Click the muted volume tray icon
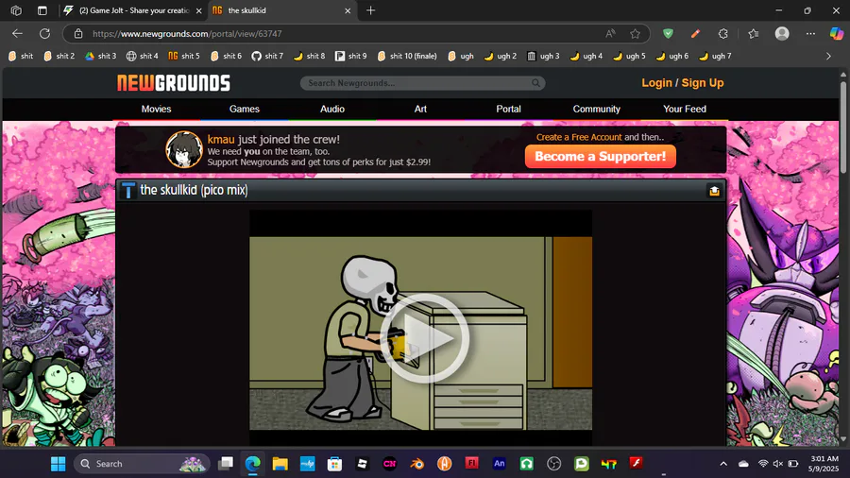Image resolution: width=850 pixels, height=478 pixels. [x=778, y=464]
